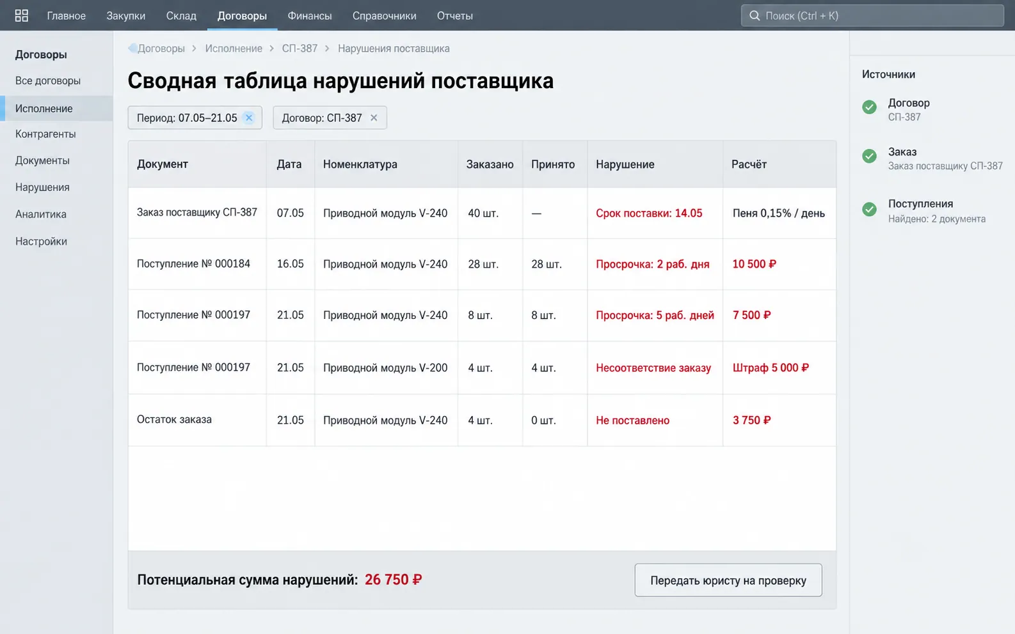
Task: Click the Штраф 5 000 ₽ amount
Action: (771, 368)
